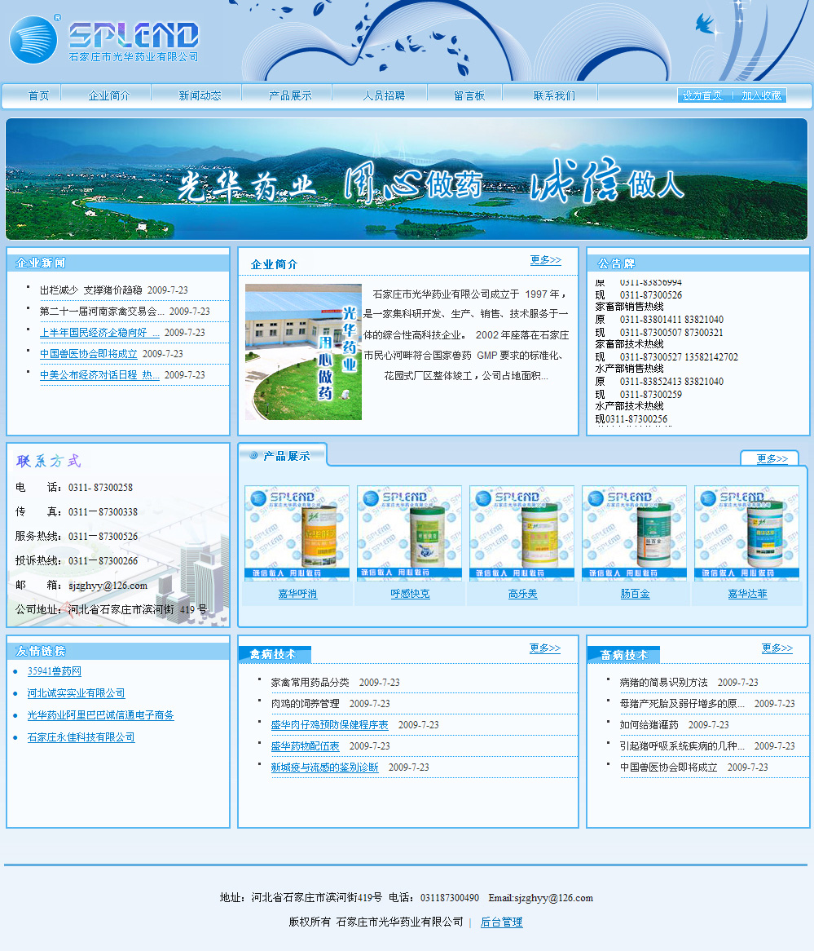Open the 首页 navigation item

tap(39, 95)
